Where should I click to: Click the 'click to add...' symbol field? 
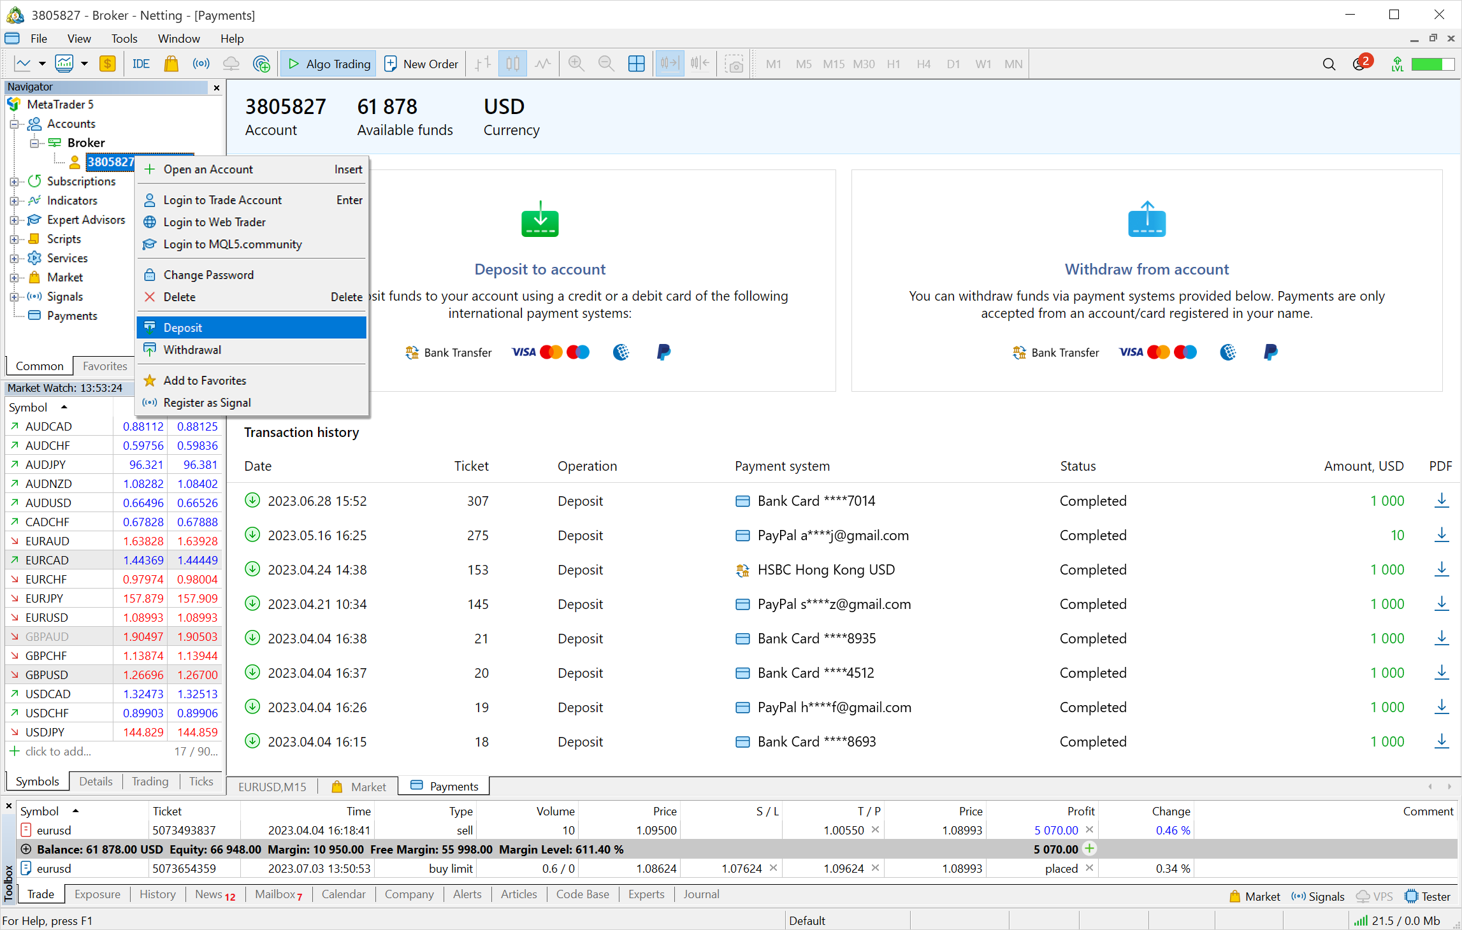tap(58, 752)
